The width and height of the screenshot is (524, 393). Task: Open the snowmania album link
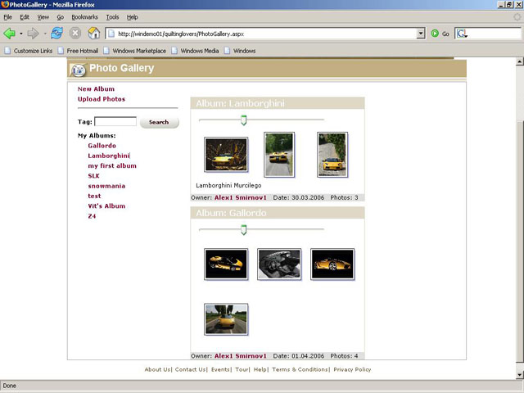[106, 186]
